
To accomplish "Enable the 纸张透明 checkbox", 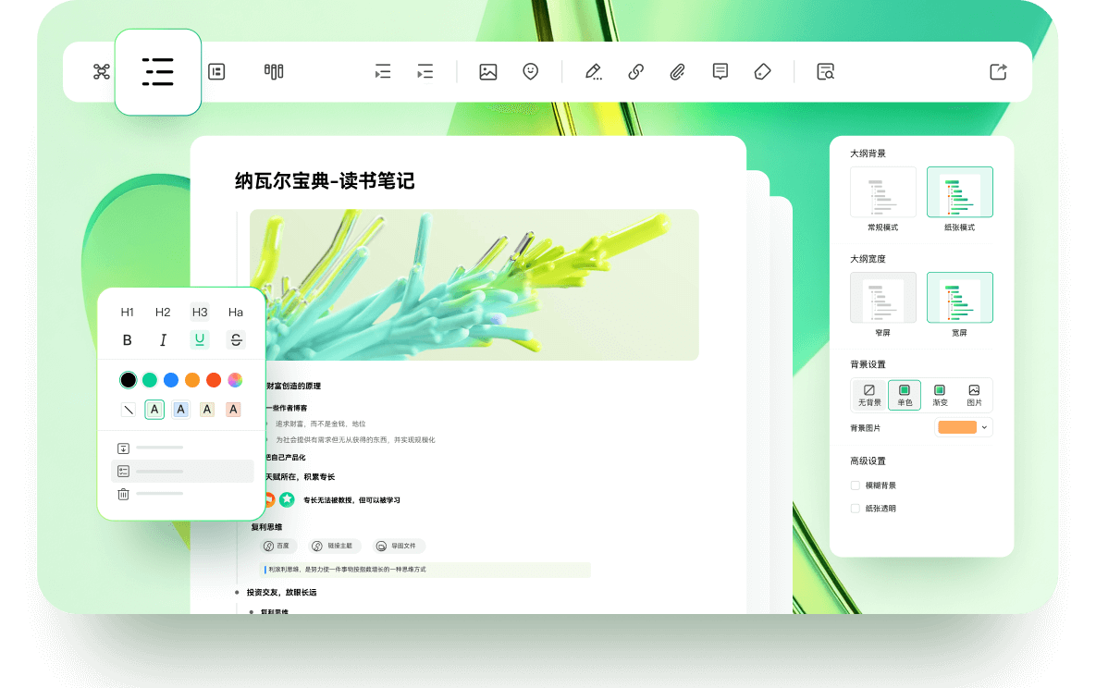I will coord(855,509).
